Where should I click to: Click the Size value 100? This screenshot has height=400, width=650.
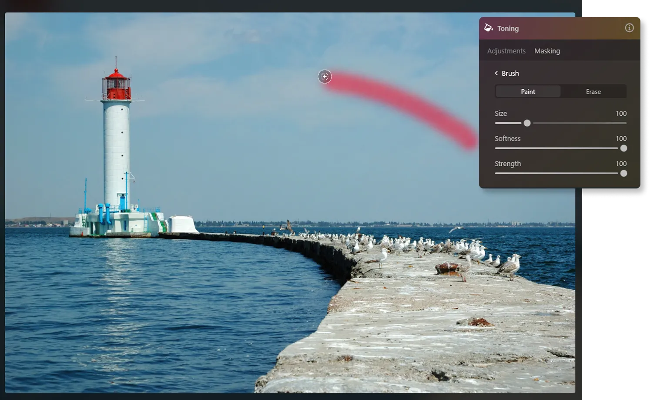click(x=621, y=113)
